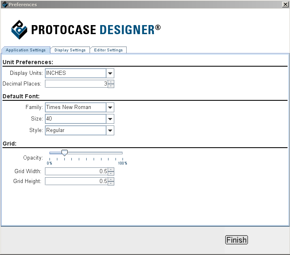
Task: Decrease Decimal Places with down arrow
Action: point(111,86)
